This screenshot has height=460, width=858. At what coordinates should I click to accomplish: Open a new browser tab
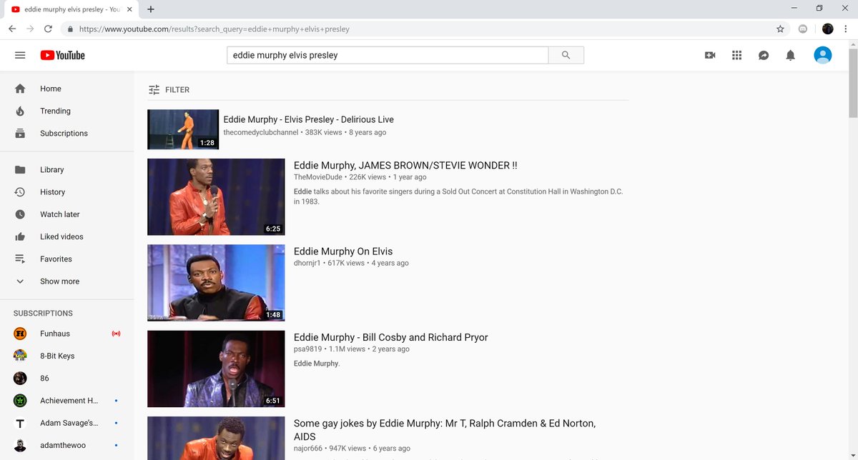(151, 9)
